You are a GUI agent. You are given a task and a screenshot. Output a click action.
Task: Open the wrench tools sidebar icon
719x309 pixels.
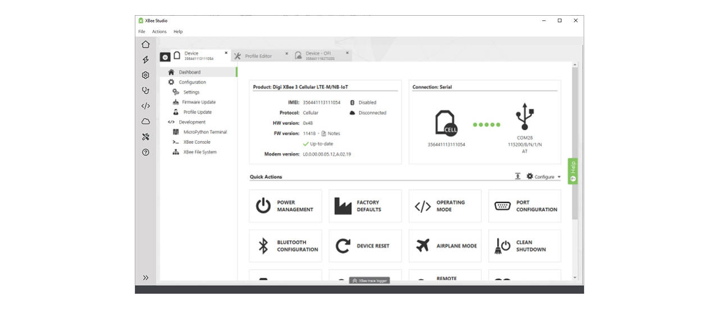point(145,137)
